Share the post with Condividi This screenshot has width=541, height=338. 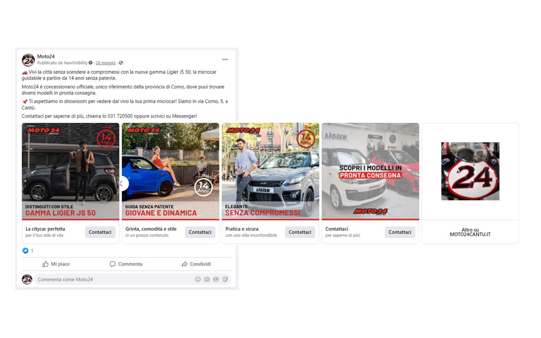196,264
